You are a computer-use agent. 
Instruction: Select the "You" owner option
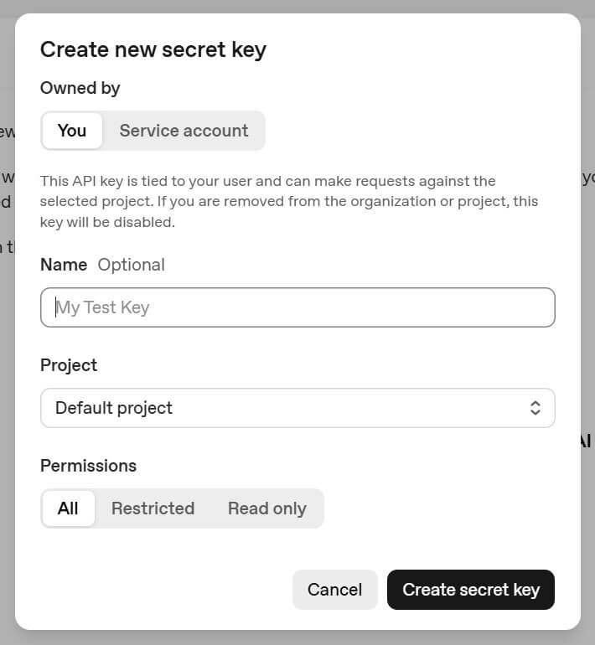(x=72, y=131)
